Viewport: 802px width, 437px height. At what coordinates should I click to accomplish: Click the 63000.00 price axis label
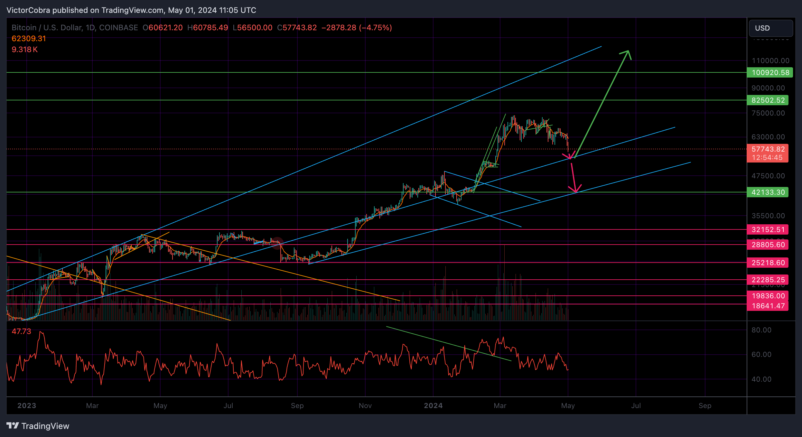click(x=768, y=137)
